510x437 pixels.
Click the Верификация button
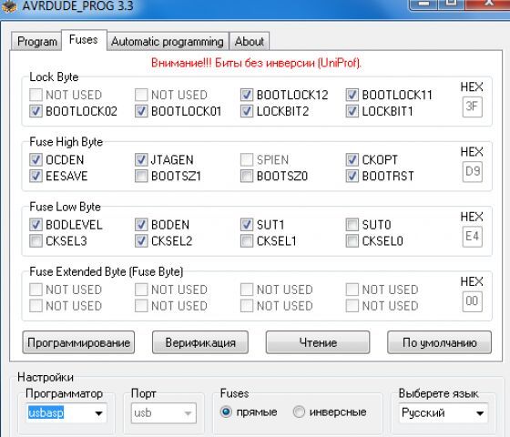[200, 342]
